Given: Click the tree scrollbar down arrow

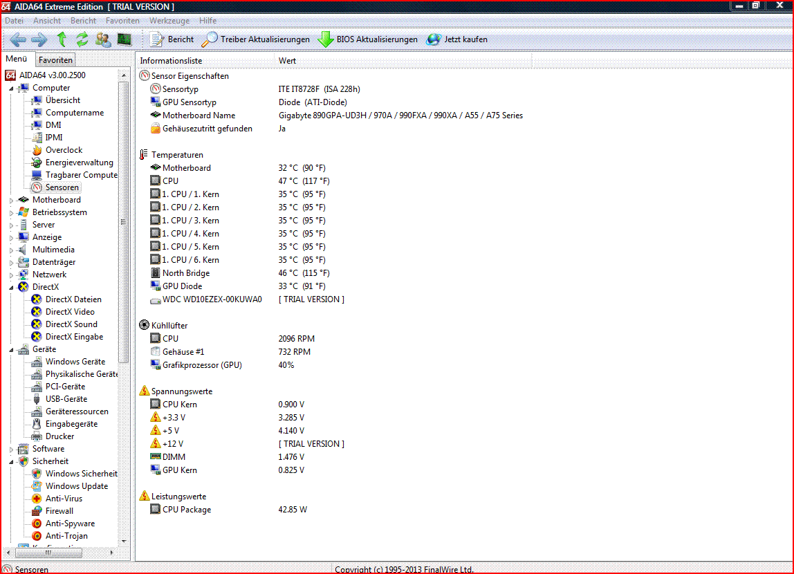Looking at the screenshot, I should coord(124,541).
